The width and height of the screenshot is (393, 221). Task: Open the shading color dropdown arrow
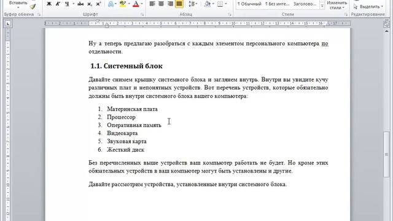pos(213,4)
